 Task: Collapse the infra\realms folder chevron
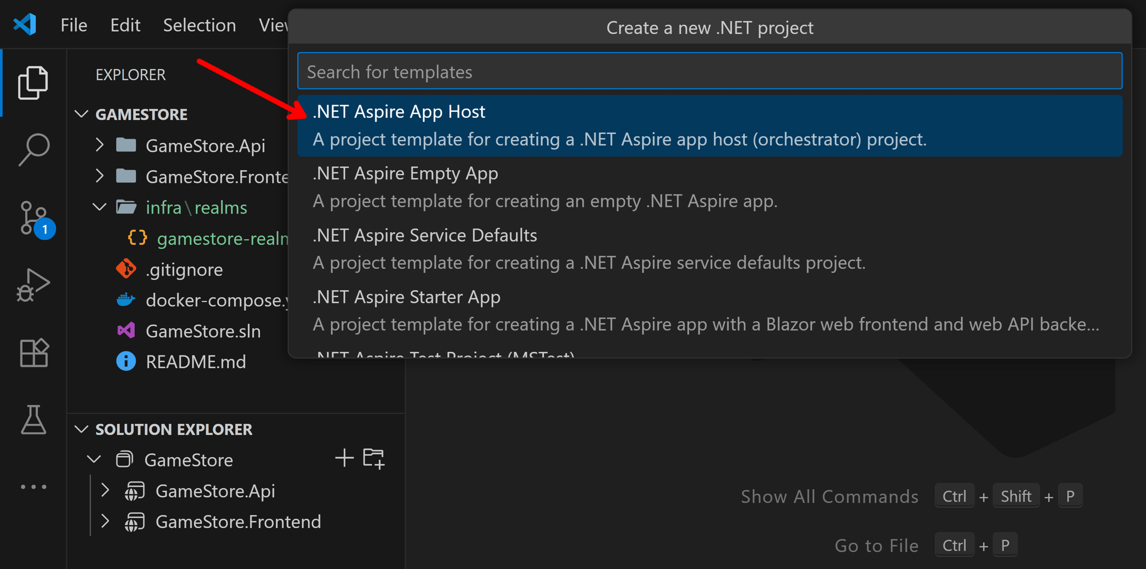(x=99, y=207)
